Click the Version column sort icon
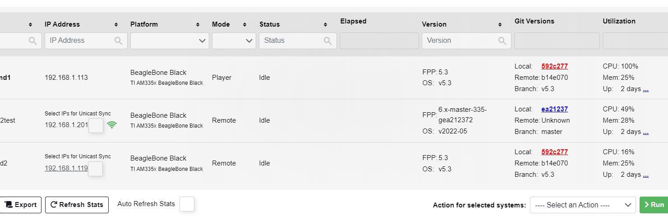This screenshot has height=216, width=668. pos(500,24)
